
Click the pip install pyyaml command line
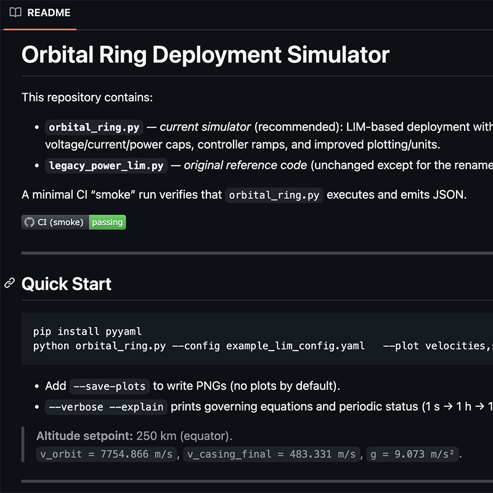pos(88,331)
